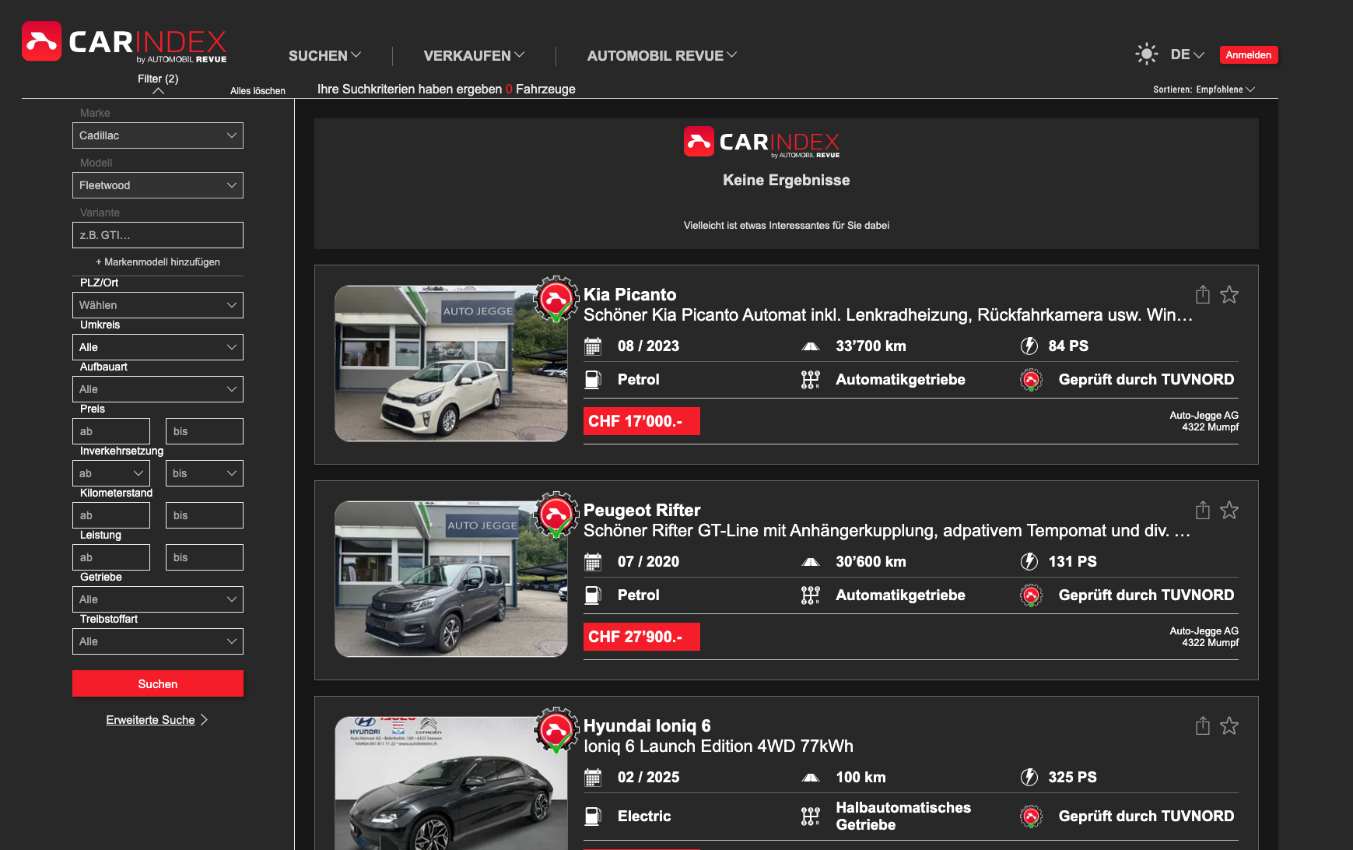
Task: Click the fuel pump icon on Peugeot Rifter
Action: pos(593,595)
